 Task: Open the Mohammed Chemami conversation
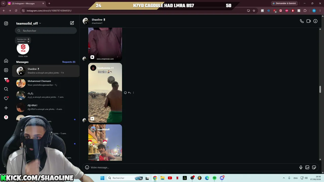(46, 83)
